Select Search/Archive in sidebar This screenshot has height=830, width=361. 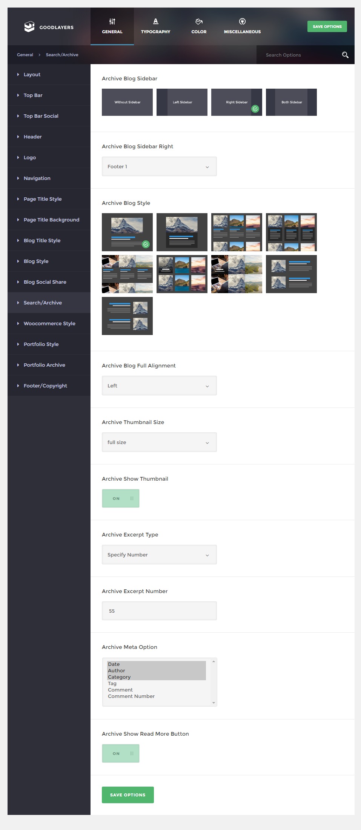click(x=49, y=303)
